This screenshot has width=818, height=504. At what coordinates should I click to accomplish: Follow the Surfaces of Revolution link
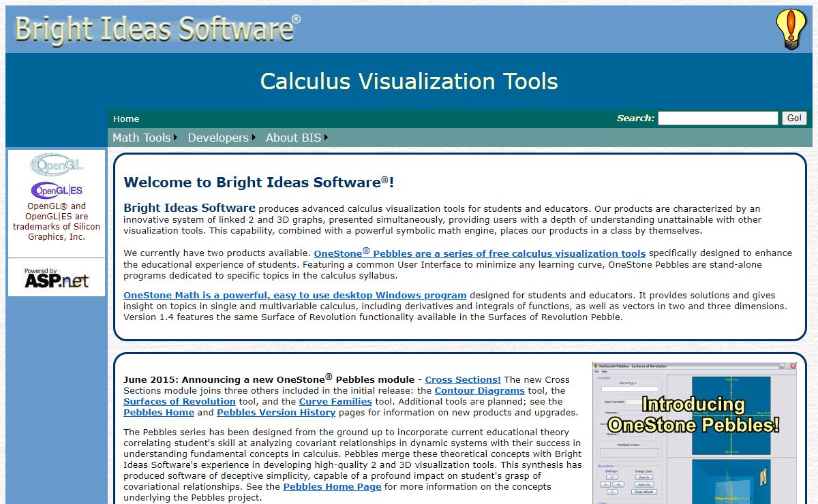tap(179, 402)
